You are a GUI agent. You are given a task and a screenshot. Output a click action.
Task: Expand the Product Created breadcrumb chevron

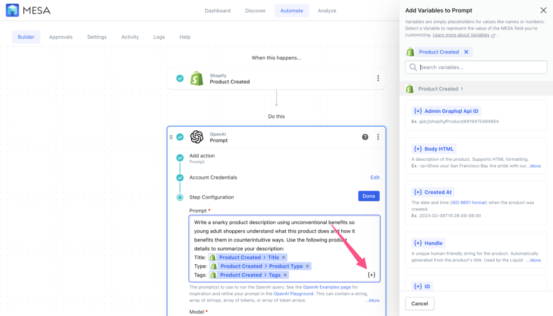462,89
